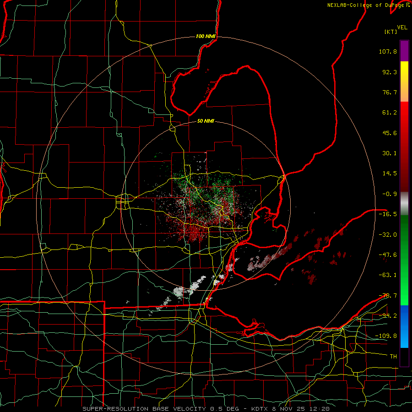412x412 pixels.
Task: Click the -16.5 velocity scale value
Action: pos(388,214)
